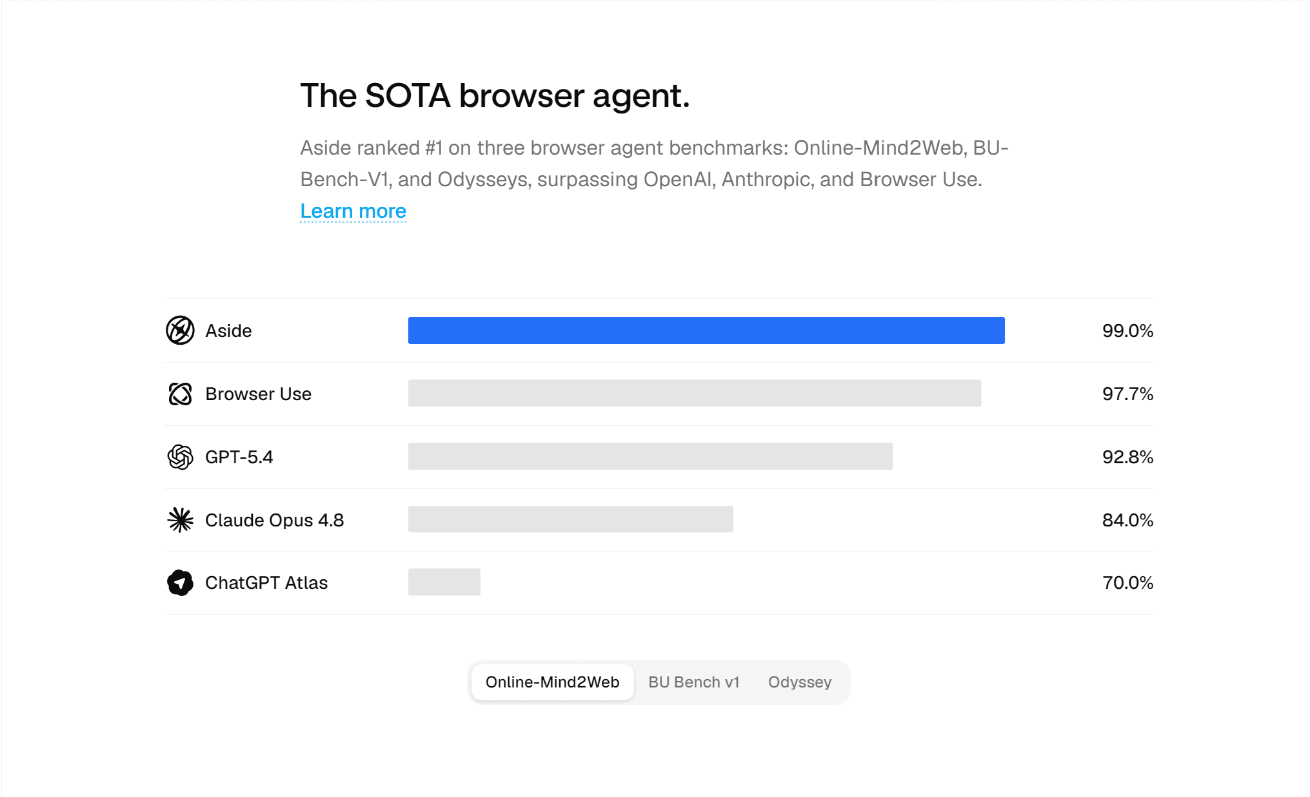The width and height of the screenshot is (1310, 797).
Task: Click the Claude Opus 4.8 score bar
Action: click(x=571, y=519)
